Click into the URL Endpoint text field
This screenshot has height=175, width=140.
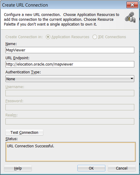point(70,64)
